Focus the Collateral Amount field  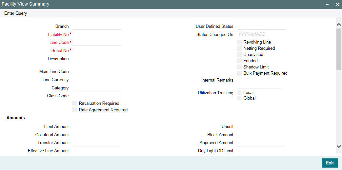(96, 135)
